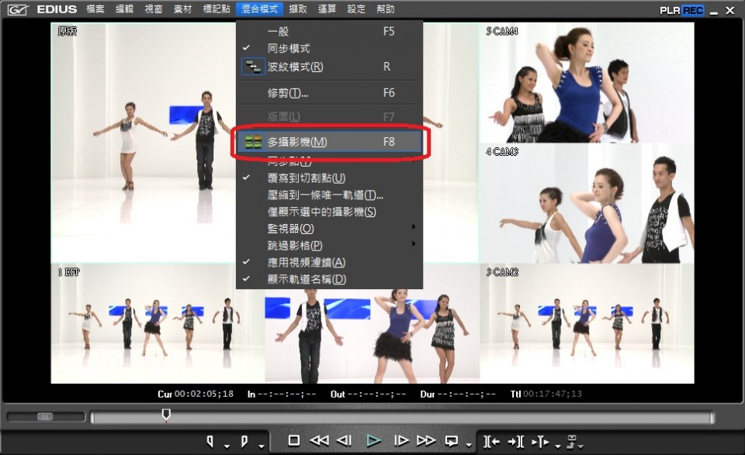The width and height of the screenshot is (745, 455).
Task: Step back one frame
Action: pos(344,441)
